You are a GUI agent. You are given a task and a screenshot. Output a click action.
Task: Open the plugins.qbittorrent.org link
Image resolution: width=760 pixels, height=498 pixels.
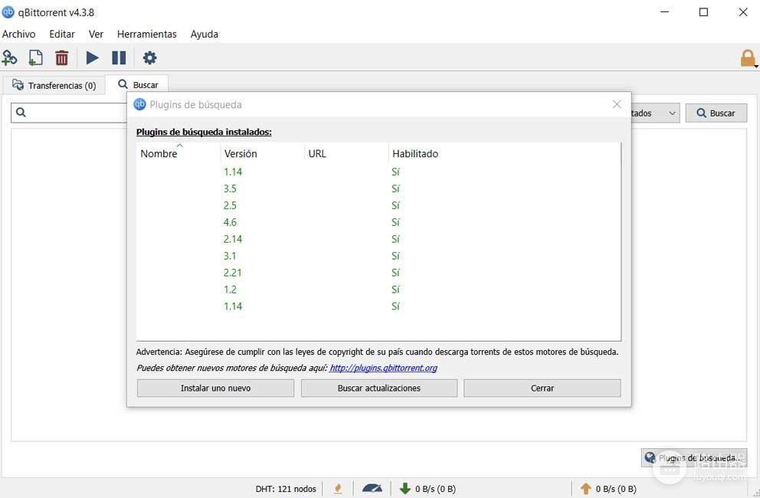click(x=383, y=368)
